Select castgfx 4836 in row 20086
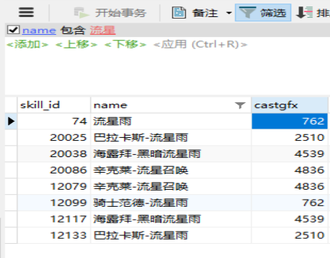Viewport: 330px width, 258px height. click(x=290, y=171)
